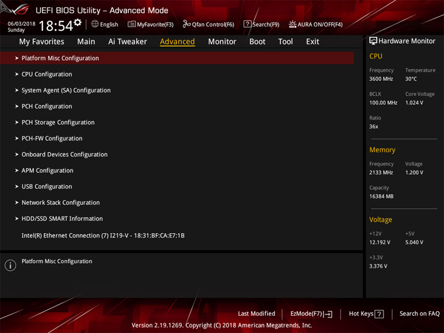Click the info icon in help panel
444x333 pixels.
point(10,265)
